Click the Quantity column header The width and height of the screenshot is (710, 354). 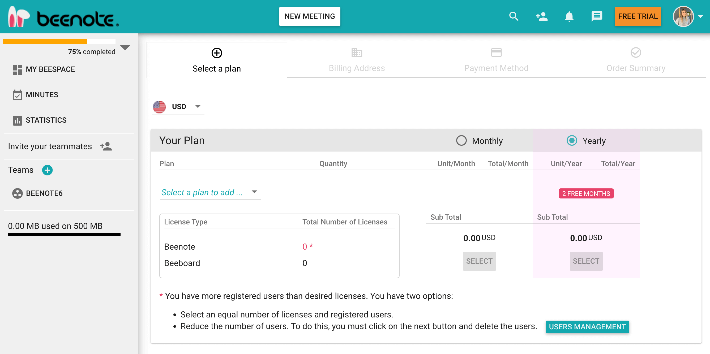(x=333, y=164)
